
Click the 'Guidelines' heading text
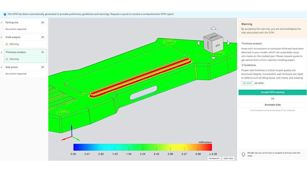click(x=250, y=65)
